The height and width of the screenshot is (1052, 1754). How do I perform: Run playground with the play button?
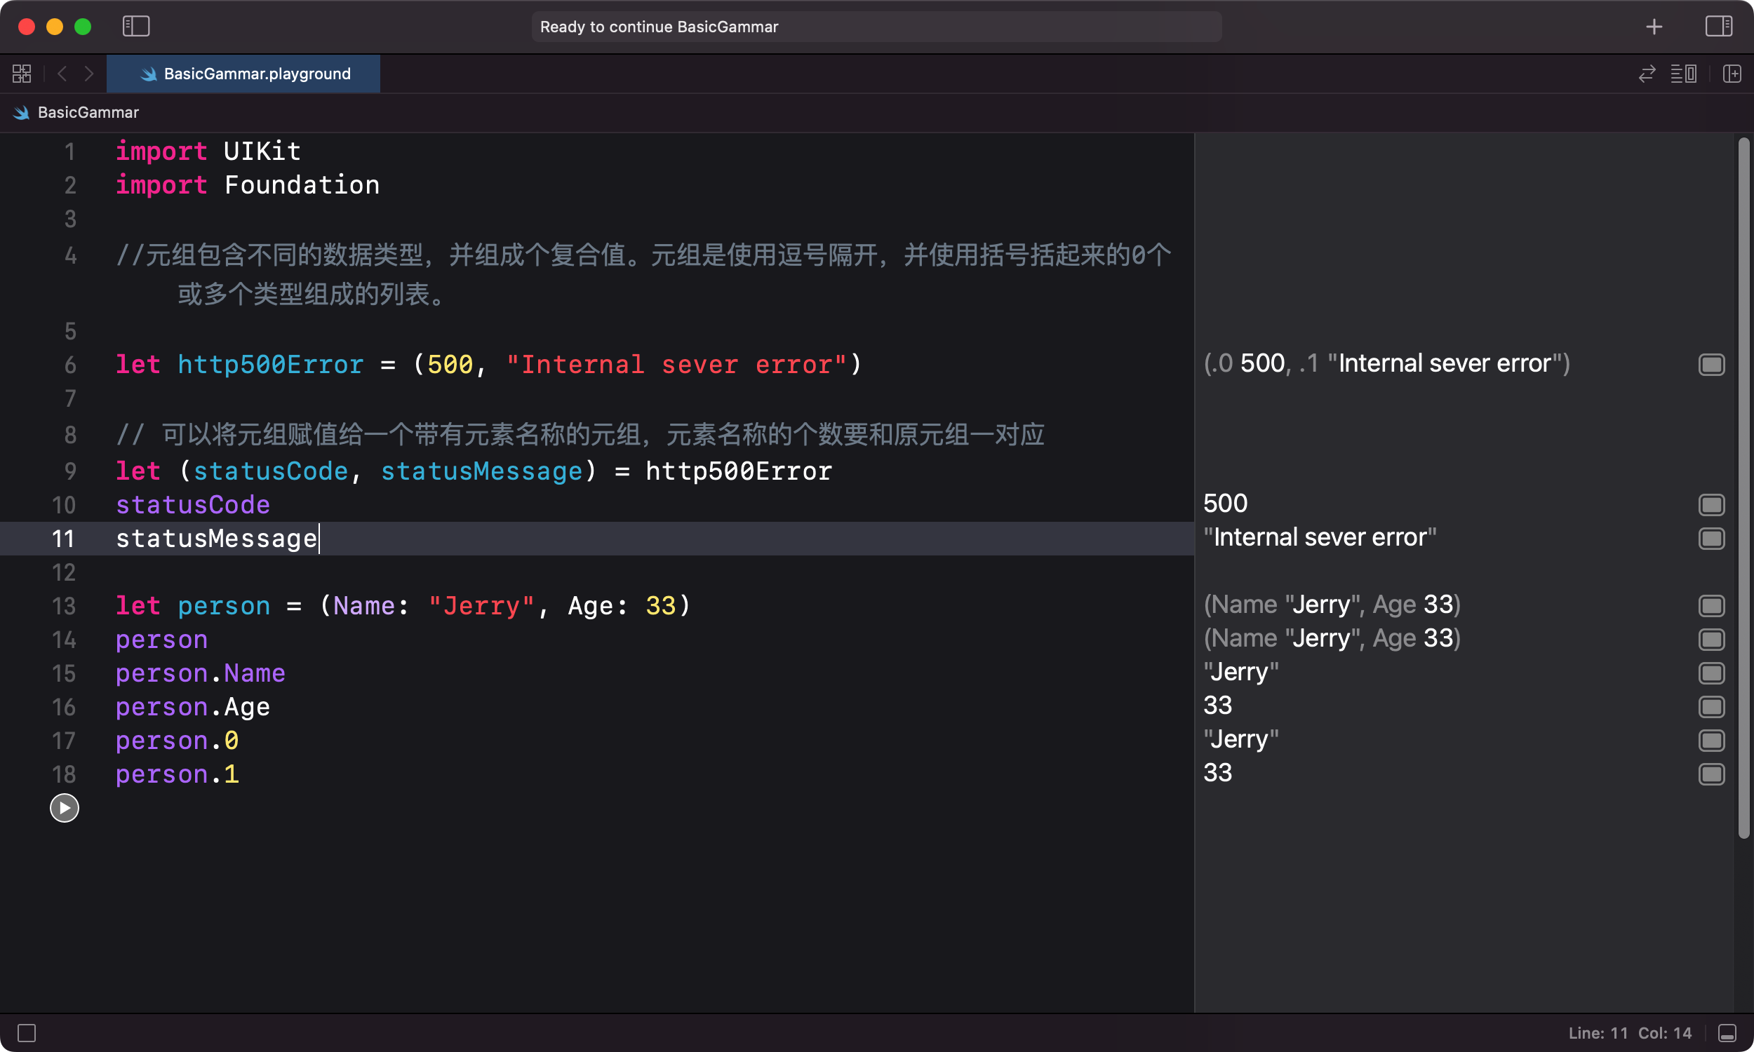pyautogui.click(x=65, y=808)
